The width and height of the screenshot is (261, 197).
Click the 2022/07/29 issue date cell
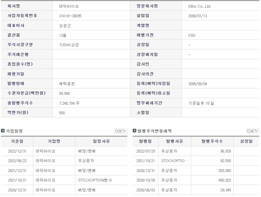click(x=146, y=151)
